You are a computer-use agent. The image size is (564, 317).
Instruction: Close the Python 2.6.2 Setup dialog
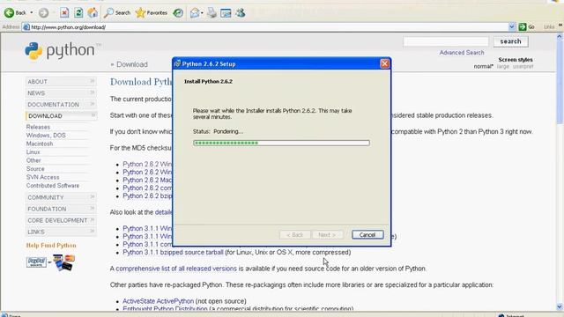tap(384, 63)
